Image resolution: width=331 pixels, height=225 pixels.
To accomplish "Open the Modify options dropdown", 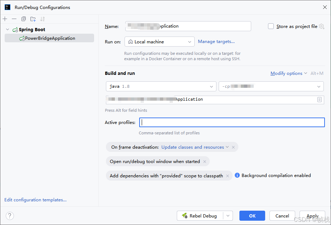I will (288, 73).
